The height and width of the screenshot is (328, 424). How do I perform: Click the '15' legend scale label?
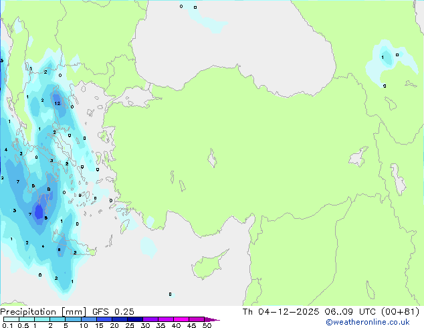[x=99, y=325]
